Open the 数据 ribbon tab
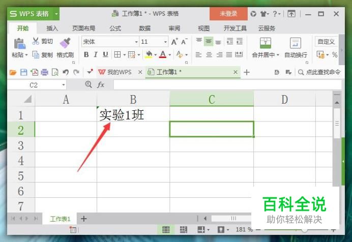Screen dimensions: 352x242 pos(144,28)
